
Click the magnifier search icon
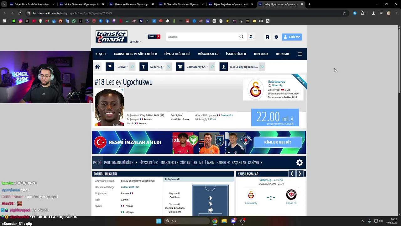point(241,37)
